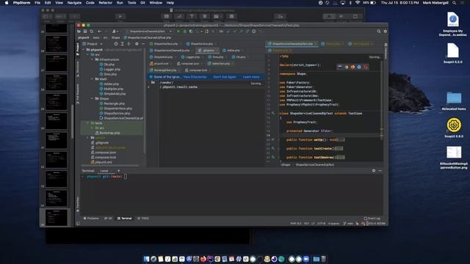This screenshot has width=470, height=264.
Task: Open Terminal panel settings gear
Action: click(374, 171)
